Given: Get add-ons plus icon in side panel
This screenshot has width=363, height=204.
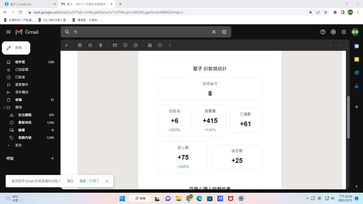Looking at the screenshot, I should pyautogui.click(x=357, y=107).
